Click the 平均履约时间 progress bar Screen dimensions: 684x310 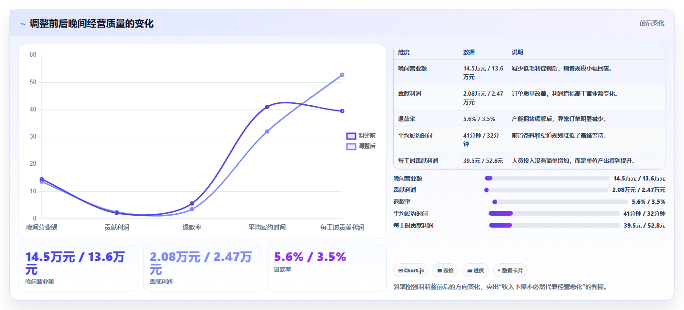(x=554, y=213)
